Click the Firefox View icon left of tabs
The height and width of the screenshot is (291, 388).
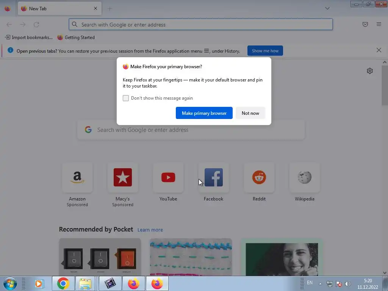(8, 9)
